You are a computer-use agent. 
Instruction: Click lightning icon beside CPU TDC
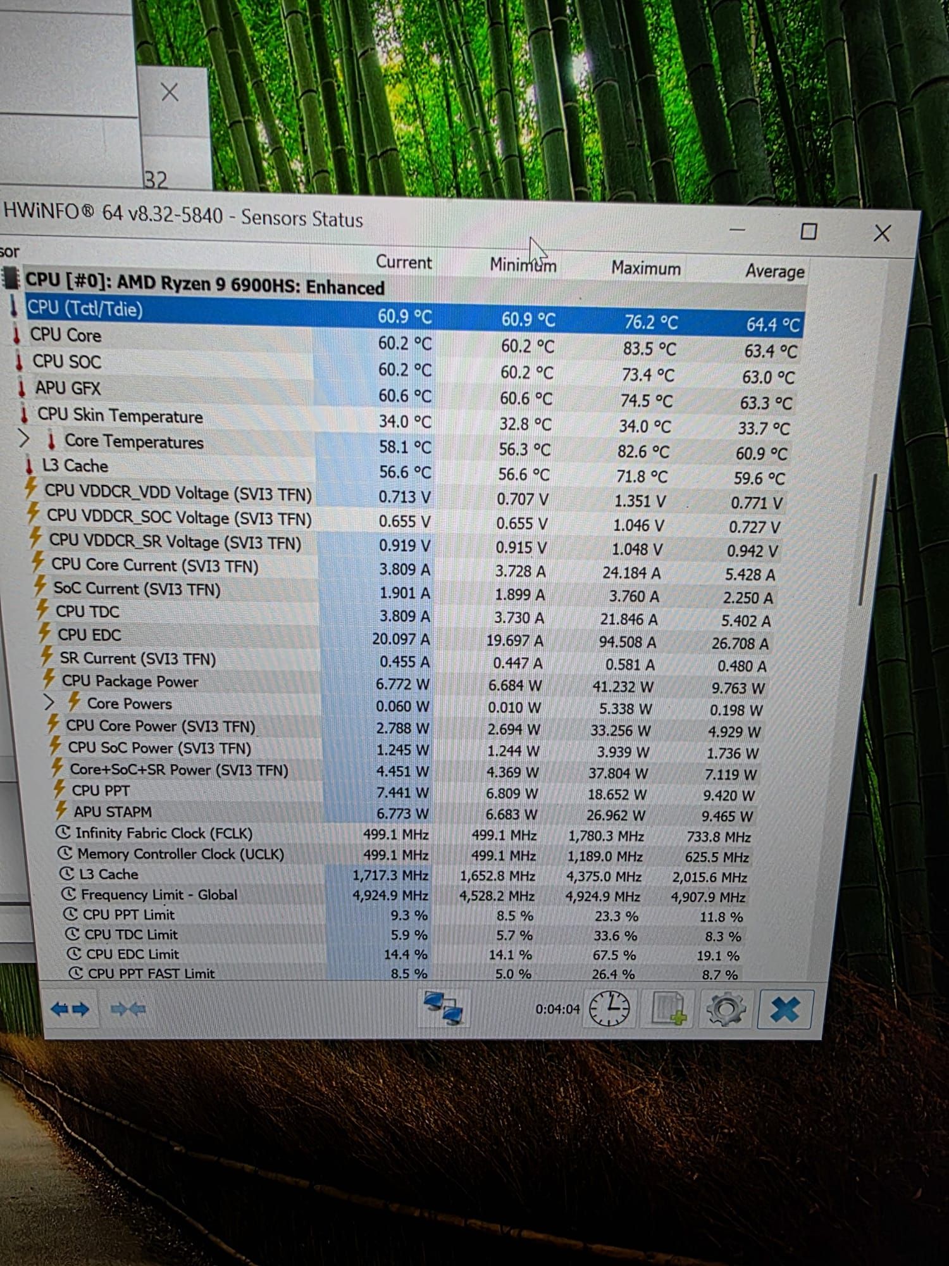[x=42, y=610]
